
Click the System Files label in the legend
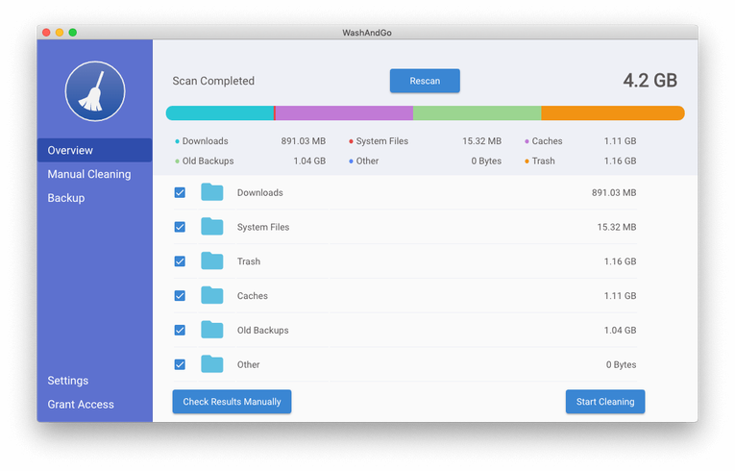(382, 141)
